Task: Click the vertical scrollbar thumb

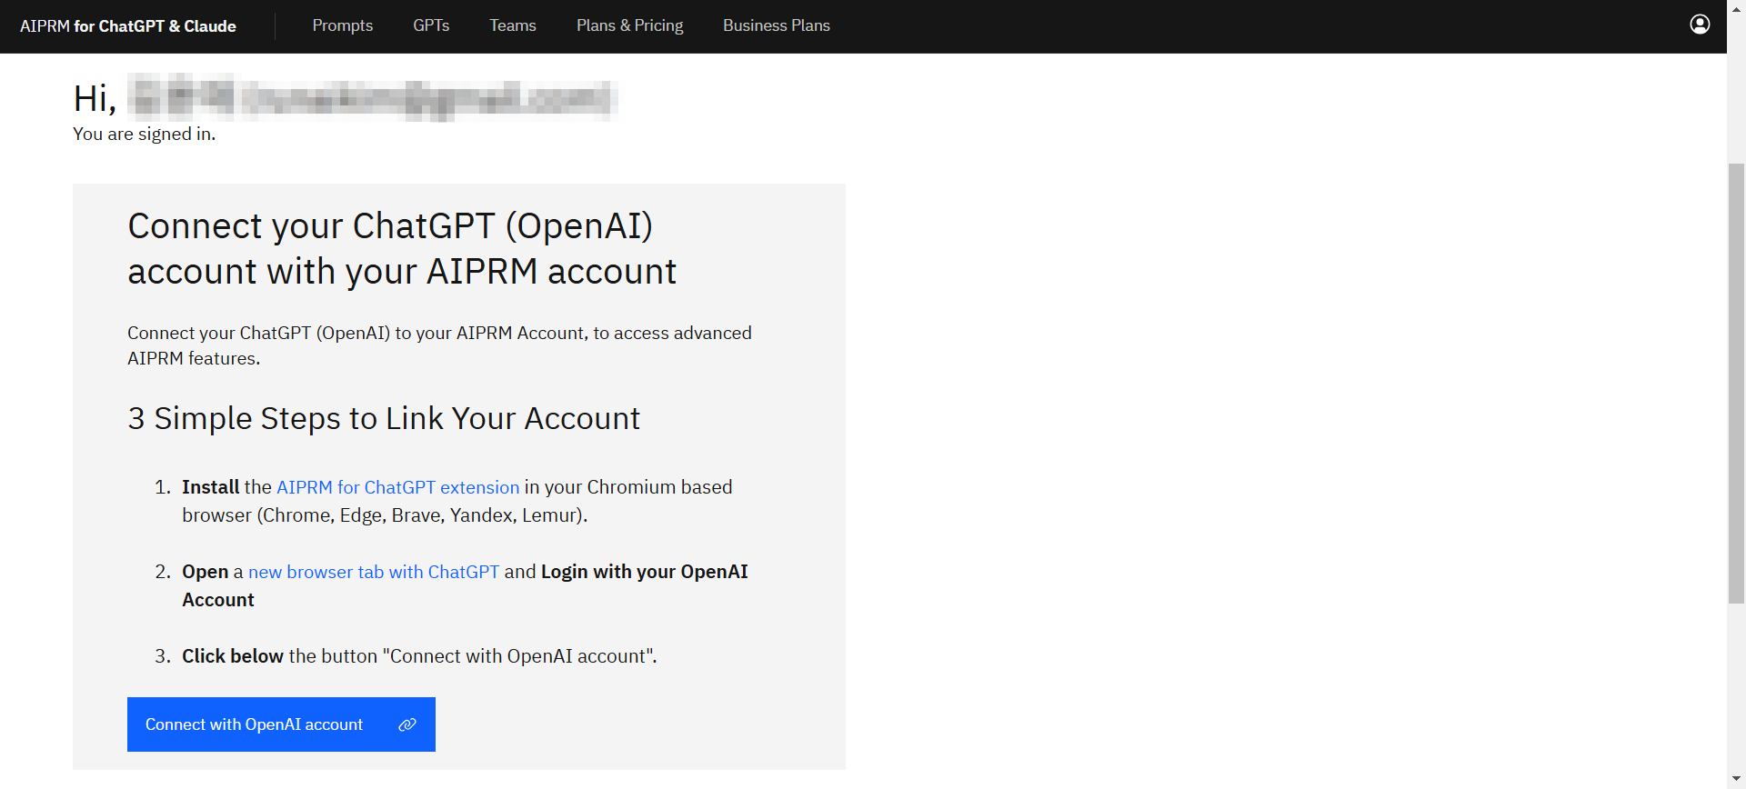Action: 1736,383
